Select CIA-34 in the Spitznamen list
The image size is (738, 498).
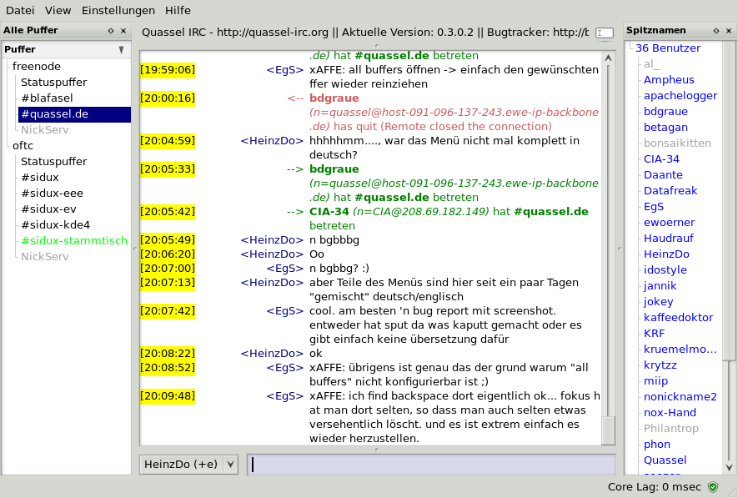click(x=661, y=159)
